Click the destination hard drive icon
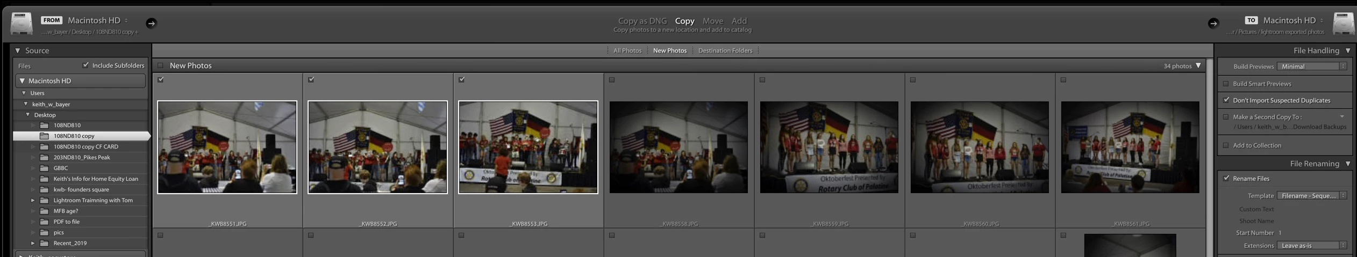Viewport: 1357px width, 257px height. [1343, 24]
